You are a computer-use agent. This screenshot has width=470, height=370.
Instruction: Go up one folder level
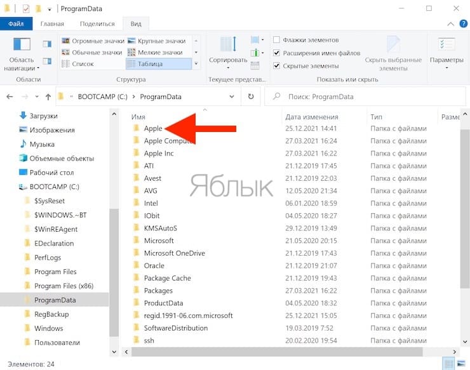(48, 96)
